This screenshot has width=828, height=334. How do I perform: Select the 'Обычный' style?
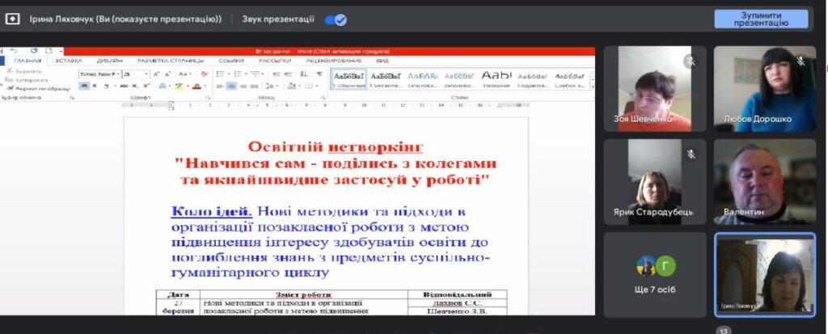coord(349,79)
